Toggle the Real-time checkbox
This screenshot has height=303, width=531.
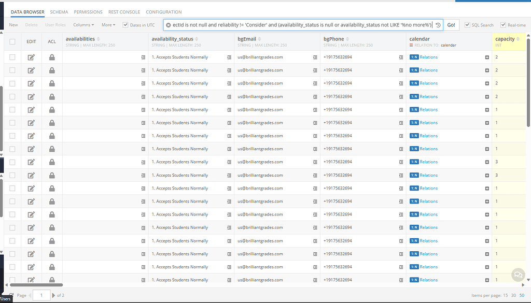pyautogui.click(x=503, y=25)
